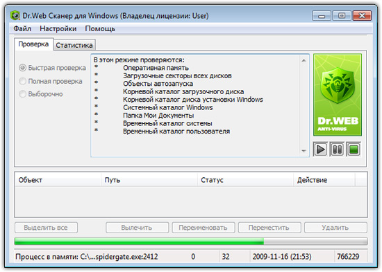Click the Выделить все button
382x272 pixels.
click(x=46, y=228)
